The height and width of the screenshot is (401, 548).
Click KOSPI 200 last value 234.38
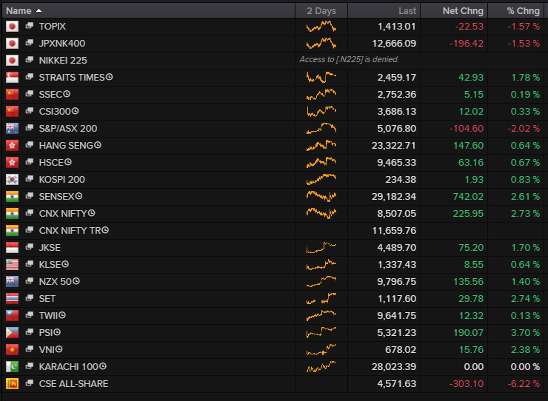tap(401, 180)
